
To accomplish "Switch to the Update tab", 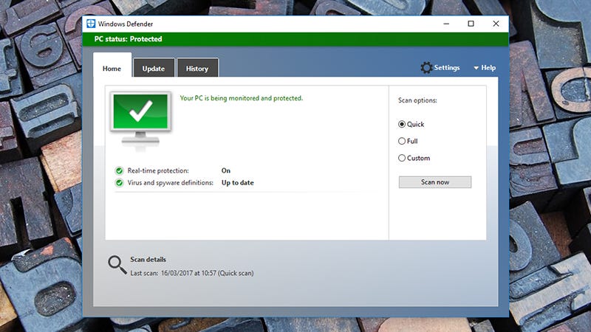I will pyautogui.click(x=154, y=69).
